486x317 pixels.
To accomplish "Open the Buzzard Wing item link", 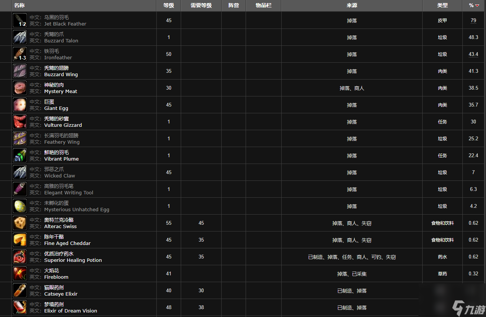I will [61, 74].
